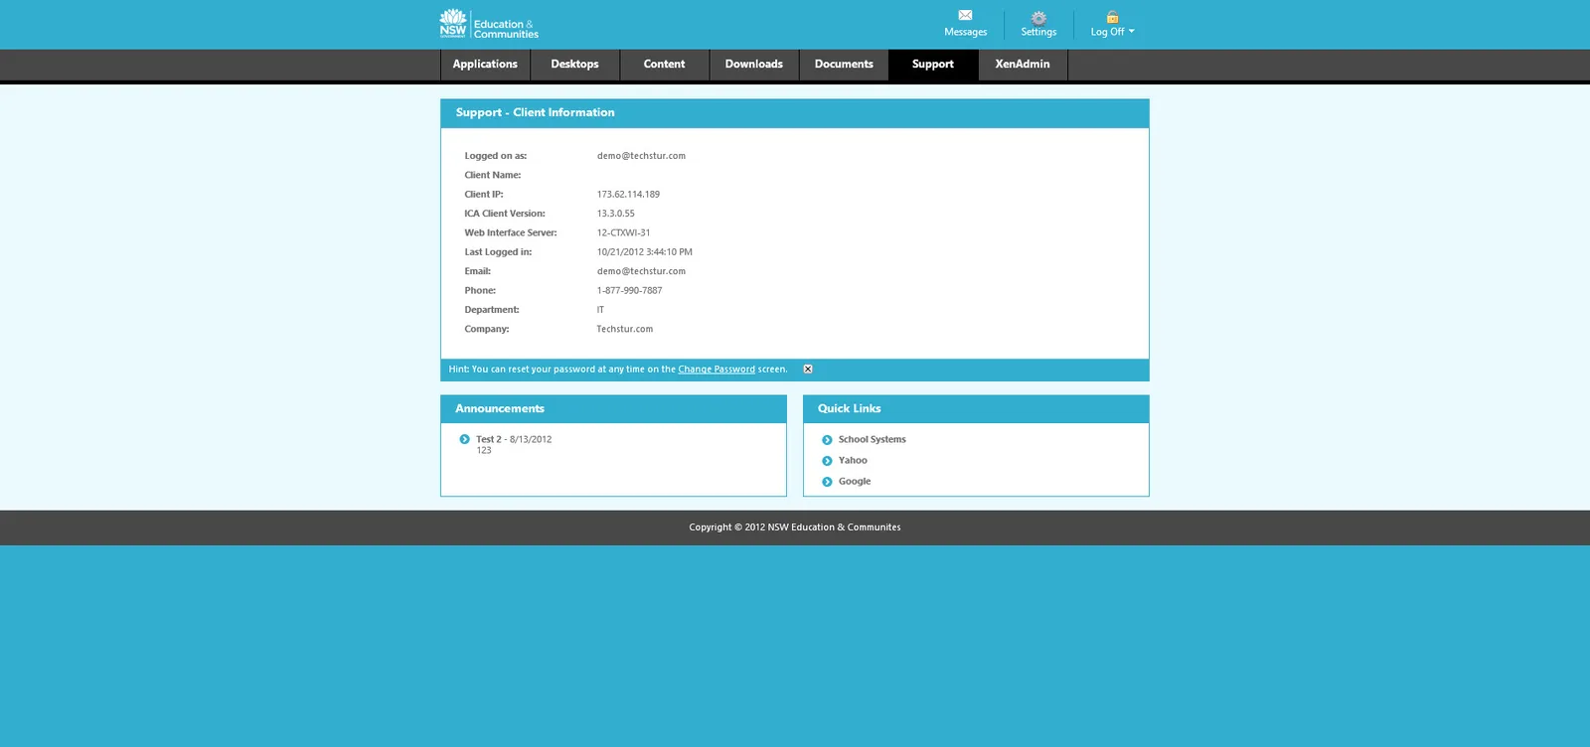The width and height of the screenshot is (1590, 747).
Task: Click the server name 12-CTXWI-31
Action: 623,233
